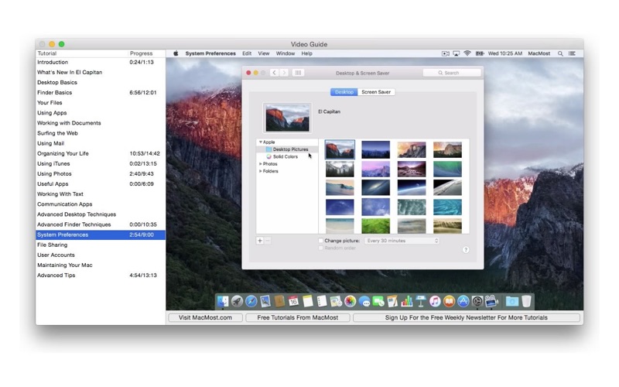
Task: Open Contacts book icon in dock
Action: [x=279, y=301]
